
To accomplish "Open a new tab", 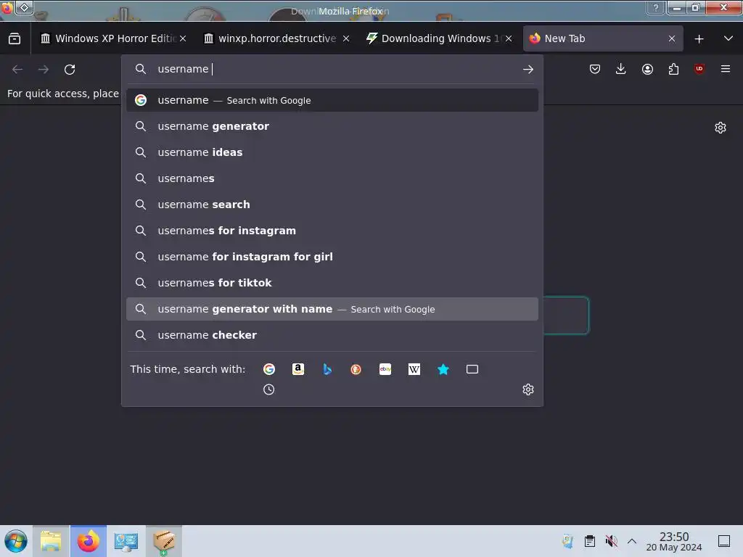I will 699,39.
